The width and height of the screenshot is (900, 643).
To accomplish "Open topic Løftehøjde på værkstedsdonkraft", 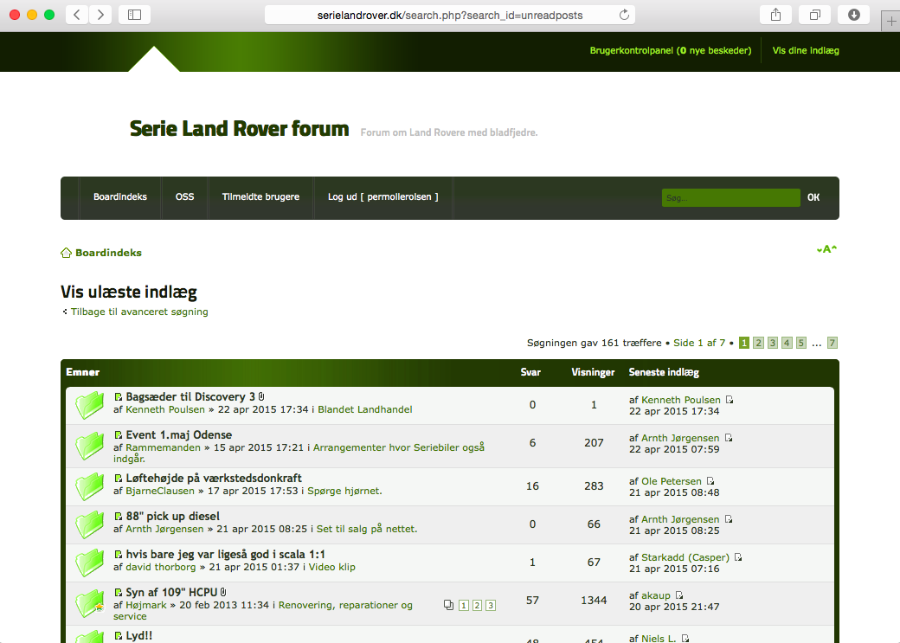I will 214,479.
